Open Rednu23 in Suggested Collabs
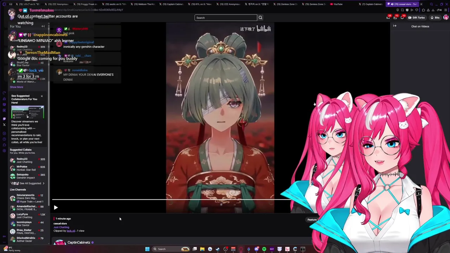Screen dimensions: 450x253 [27, 161]
